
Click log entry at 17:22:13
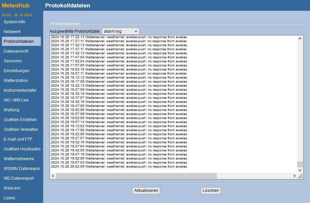click(x=119, y=37)
